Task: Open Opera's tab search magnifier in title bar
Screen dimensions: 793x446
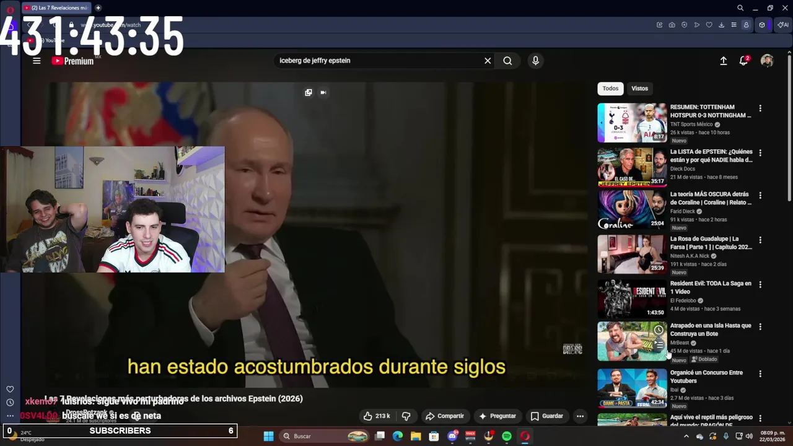Action: (740, 8)
